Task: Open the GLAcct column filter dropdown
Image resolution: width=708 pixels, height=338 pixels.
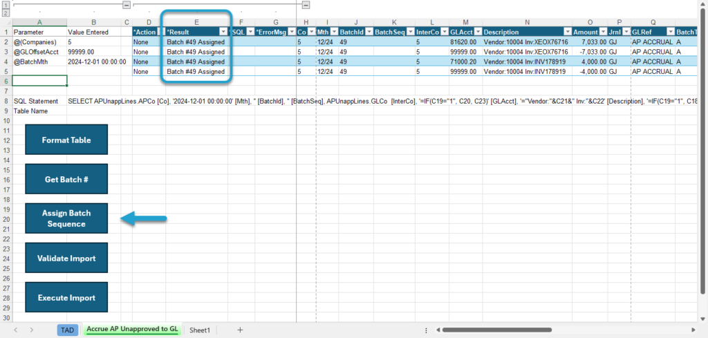Action: pyautogui.click(x=478, y=32)
